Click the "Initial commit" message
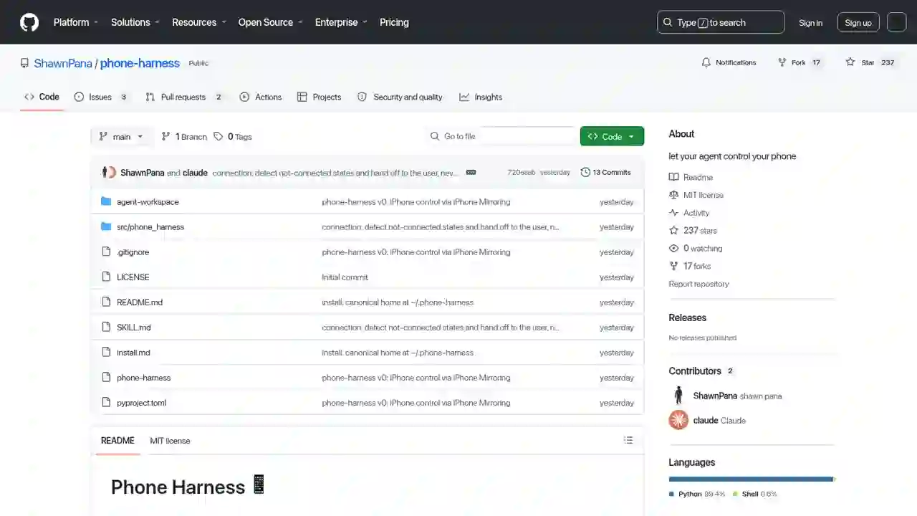The height and width of the screenshot is (516, 917). [345, 277]
